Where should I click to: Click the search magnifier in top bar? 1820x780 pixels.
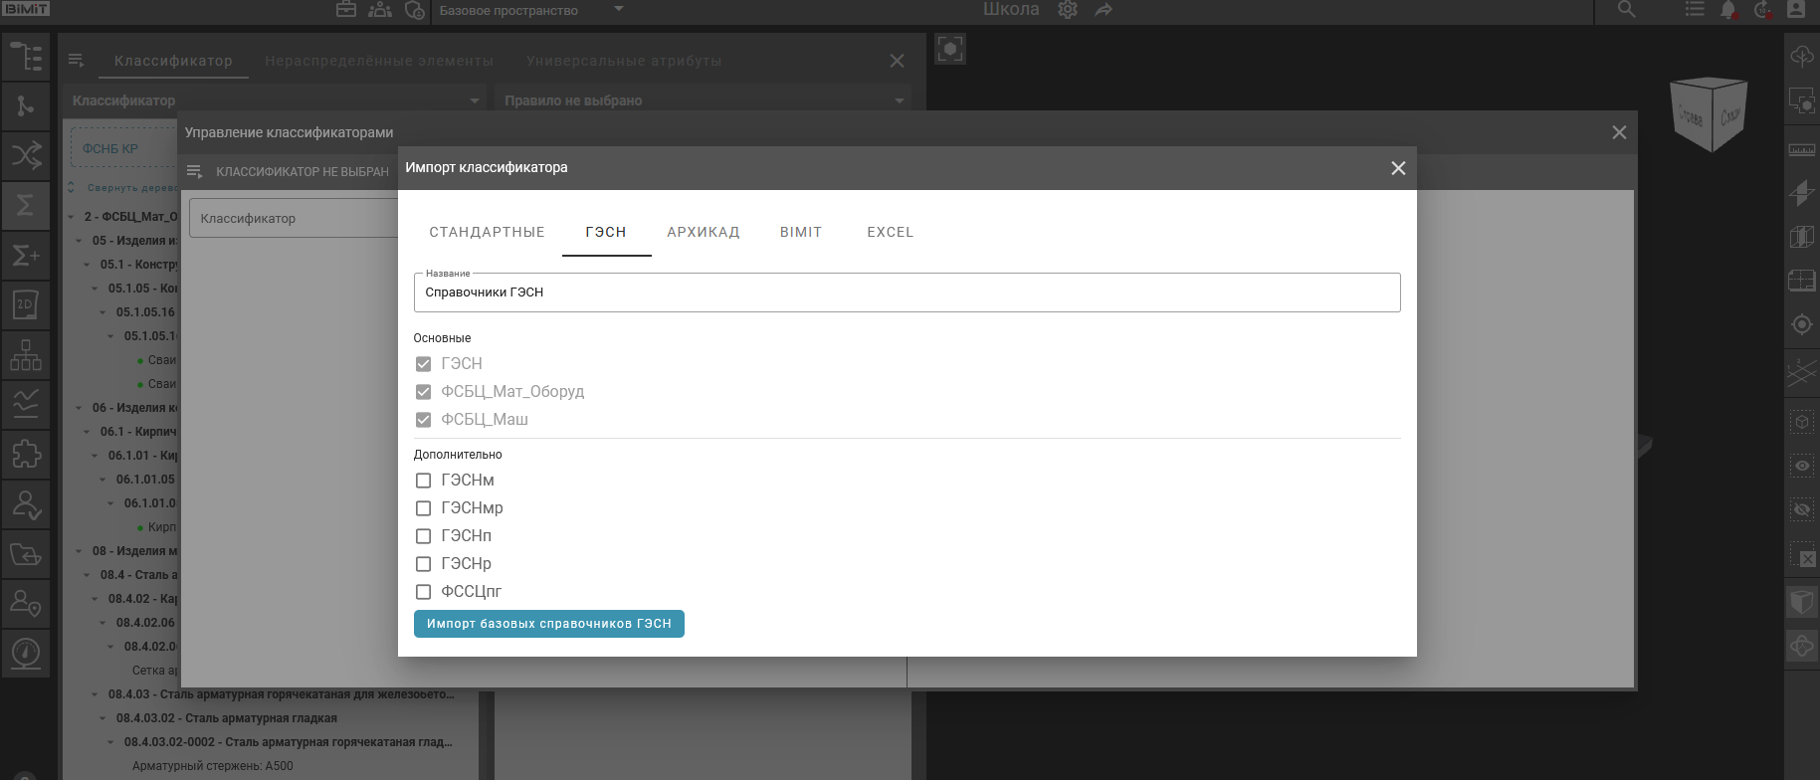[1627, 10]
